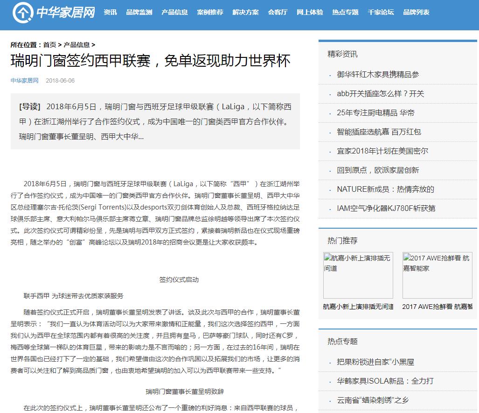This screenshot has height=413, width=479.
Task: Click the 签约仪式启动 caption text
Action: click(x=179, y=280)
